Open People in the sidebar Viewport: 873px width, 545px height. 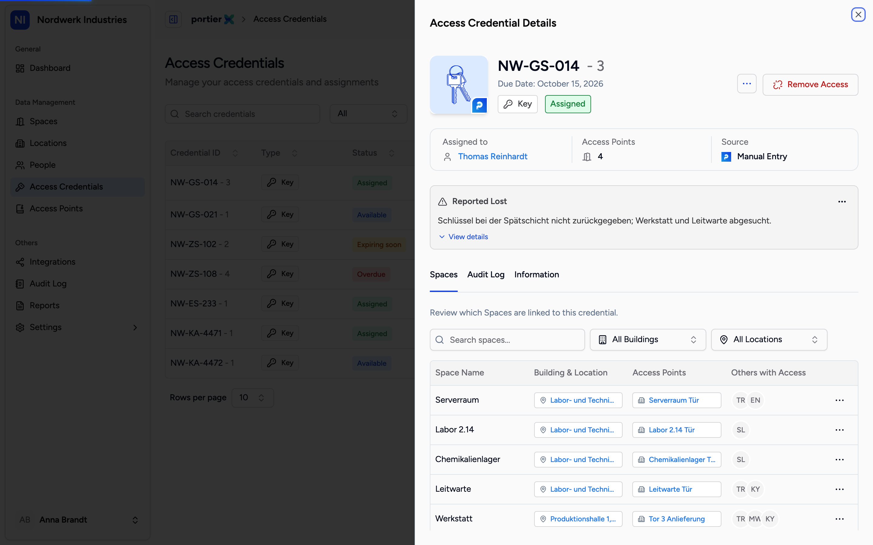78,165
